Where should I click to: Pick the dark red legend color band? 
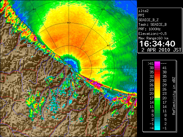click(x=157, y=71)
